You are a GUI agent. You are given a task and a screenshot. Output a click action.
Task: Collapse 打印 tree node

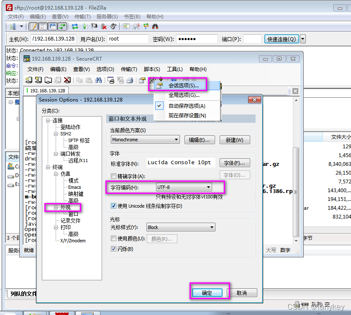(x=56, y=227)
